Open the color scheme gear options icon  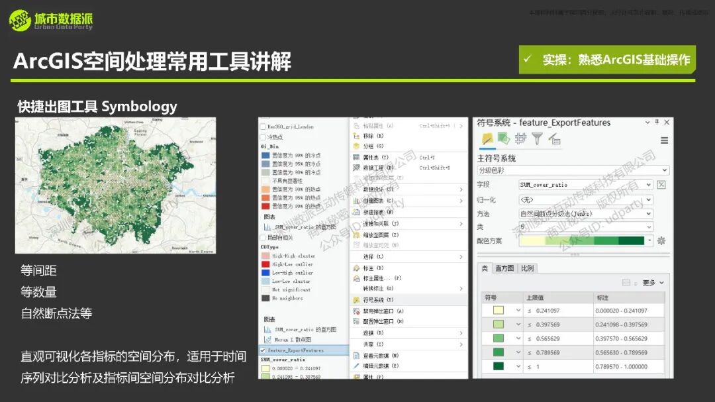[661, 240]
